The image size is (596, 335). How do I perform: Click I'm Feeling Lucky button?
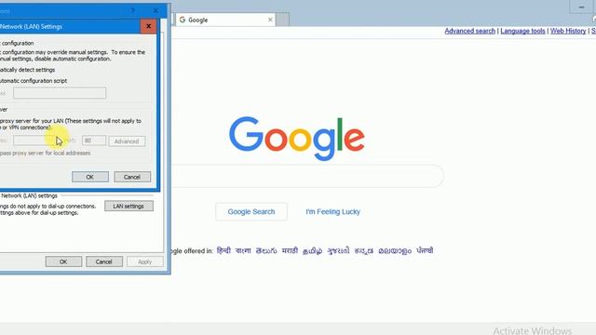click(x=333, y=211)
